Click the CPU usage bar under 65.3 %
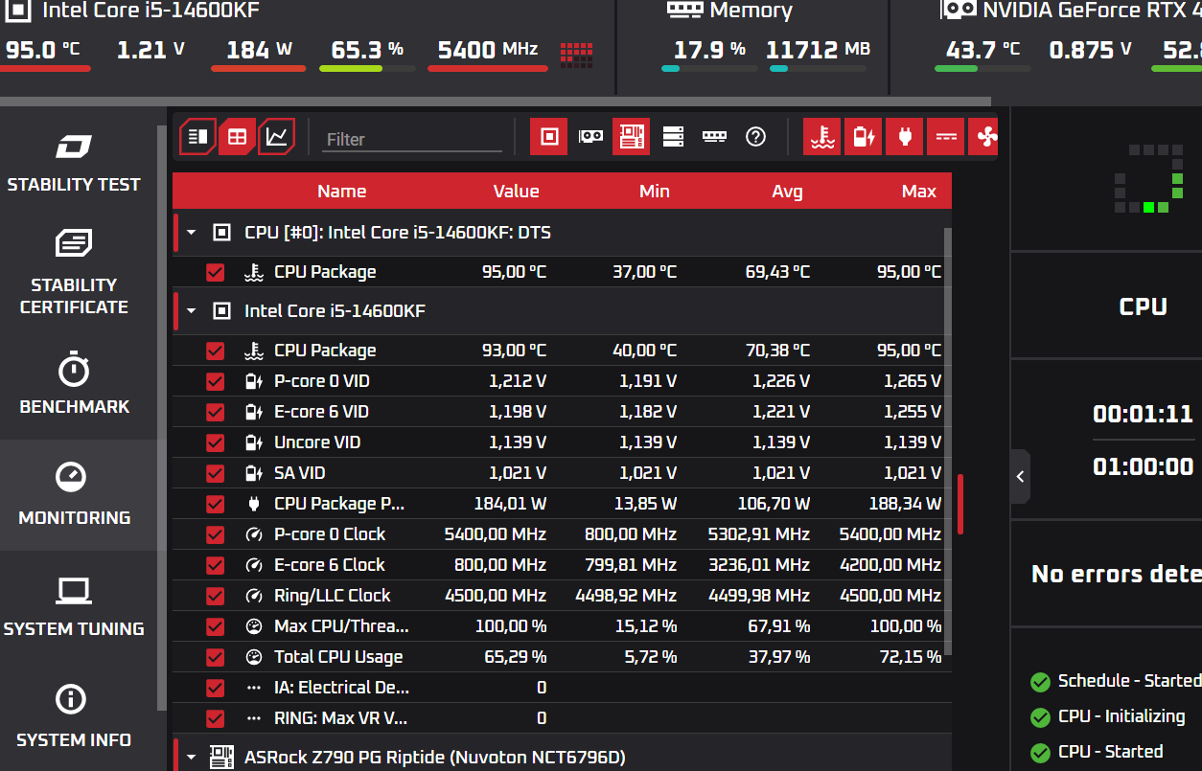Viewport: 1202px width, 771px height. [x=367, y=69]
